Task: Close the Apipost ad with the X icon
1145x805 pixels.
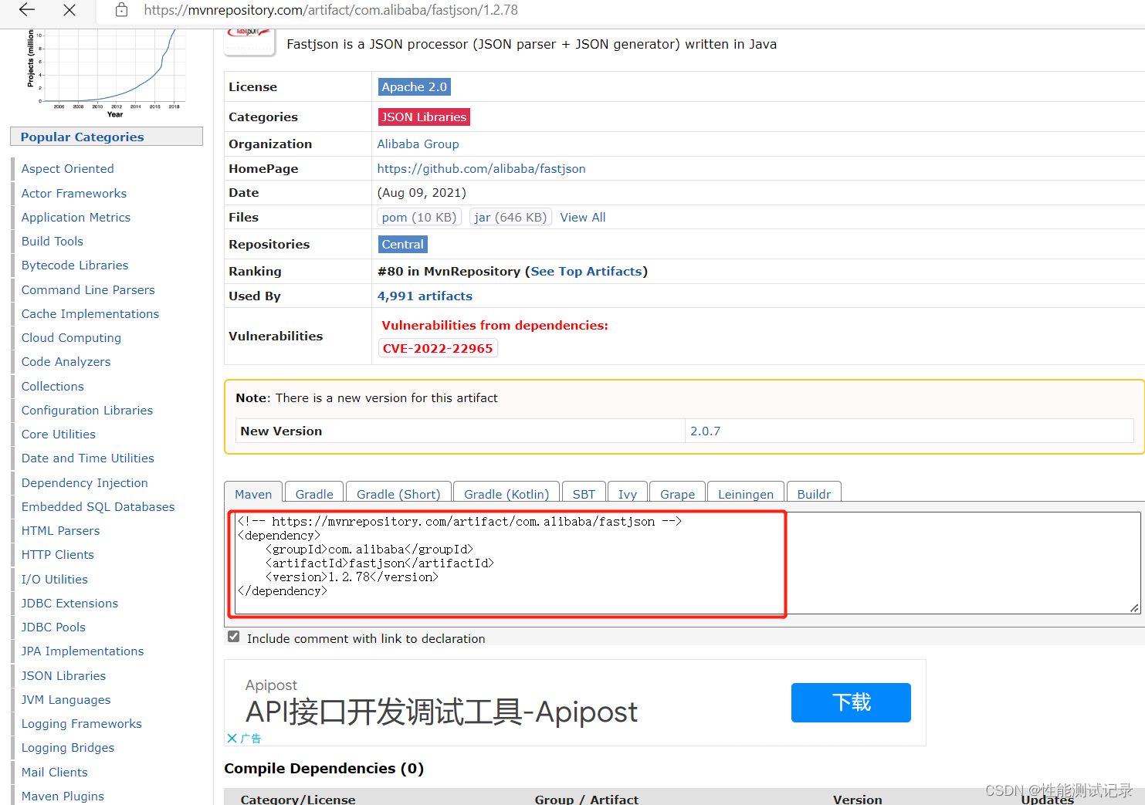Action: [232, 739]
